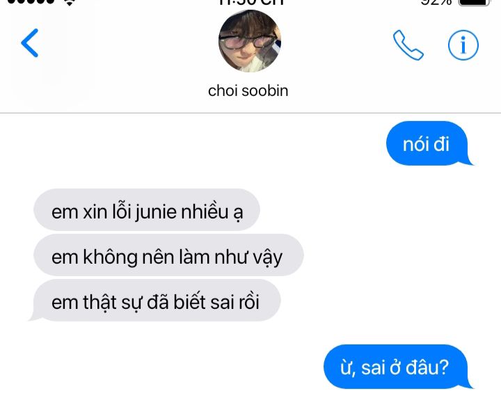
Task: Go back using the blue back arrow
Action: point(30,43)
